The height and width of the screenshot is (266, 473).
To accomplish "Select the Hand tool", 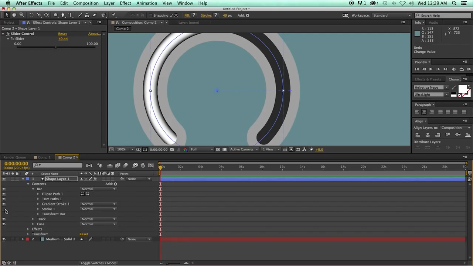I will 14,15.
